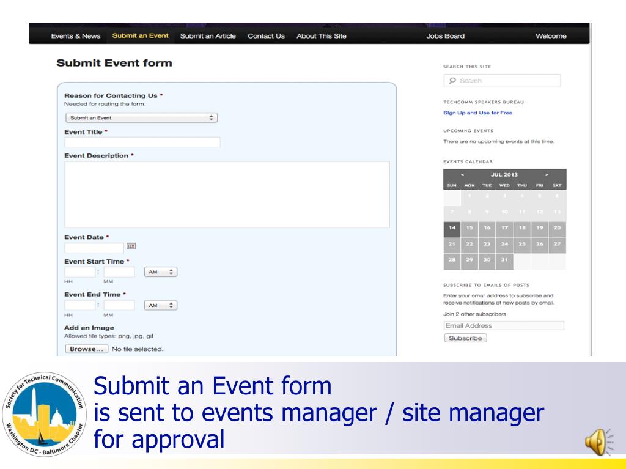Open Jobs Board menu item
The width and height of the screenshot is (626, 469).
pyautogui.click(x=445, y=36)
